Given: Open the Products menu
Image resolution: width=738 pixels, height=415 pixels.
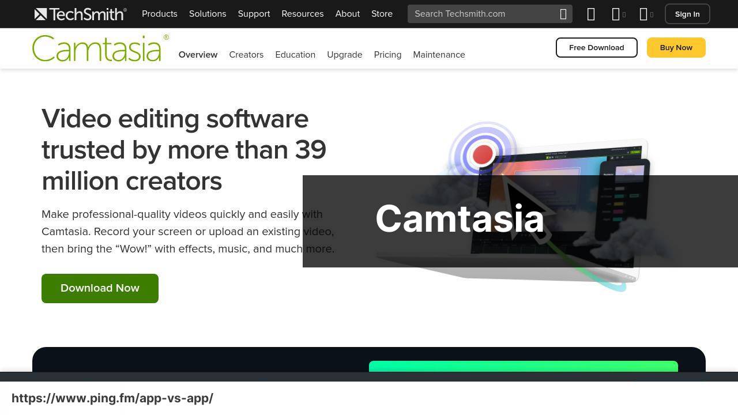Looking at the screenshot, I should point(160,14).
